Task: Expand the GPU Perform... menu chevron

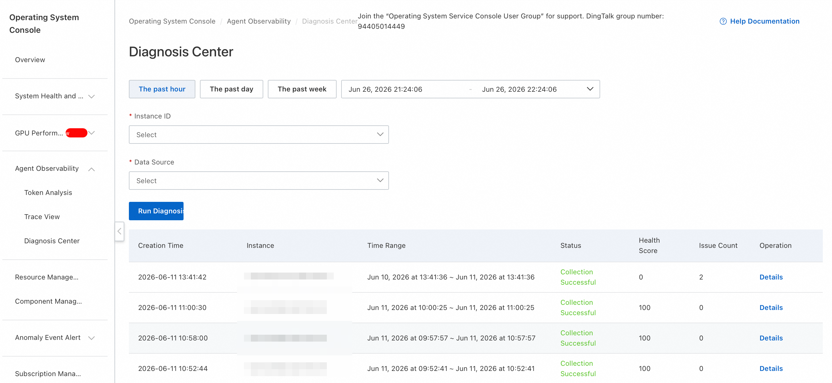Action: click(92, 133)
